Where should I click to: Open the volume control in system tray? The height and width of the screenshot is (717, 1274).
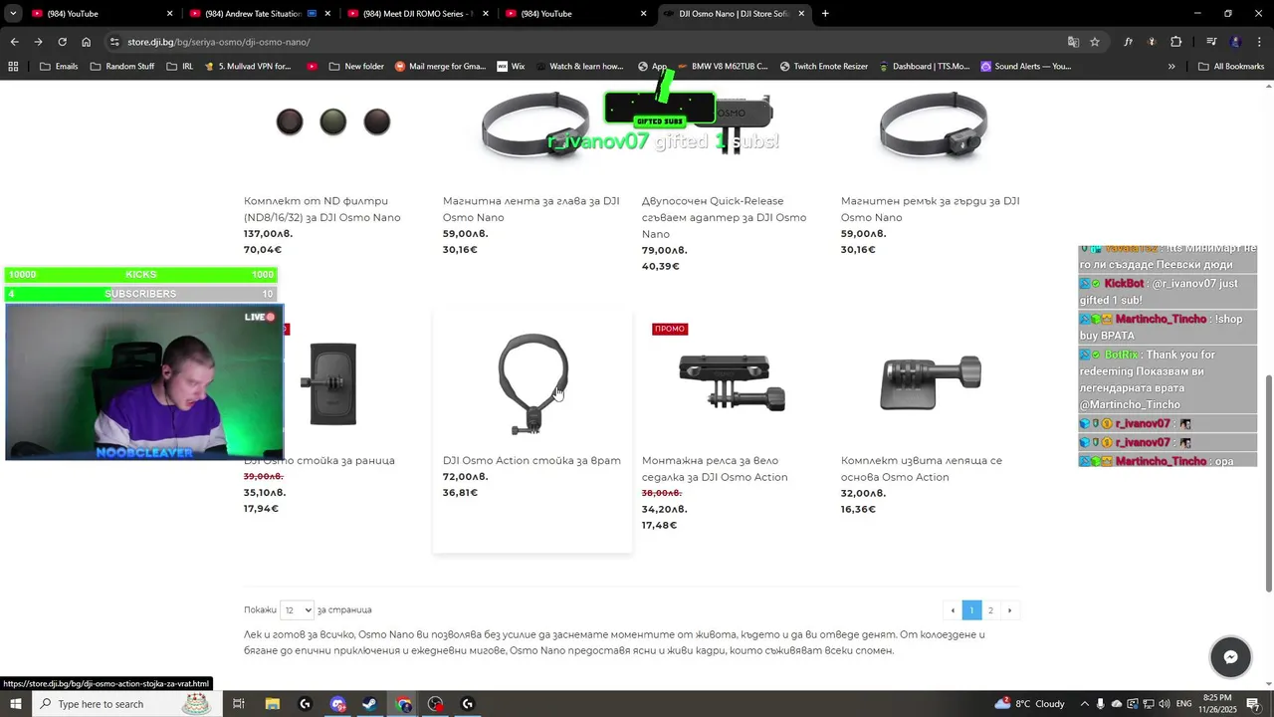click(1164, 704)
